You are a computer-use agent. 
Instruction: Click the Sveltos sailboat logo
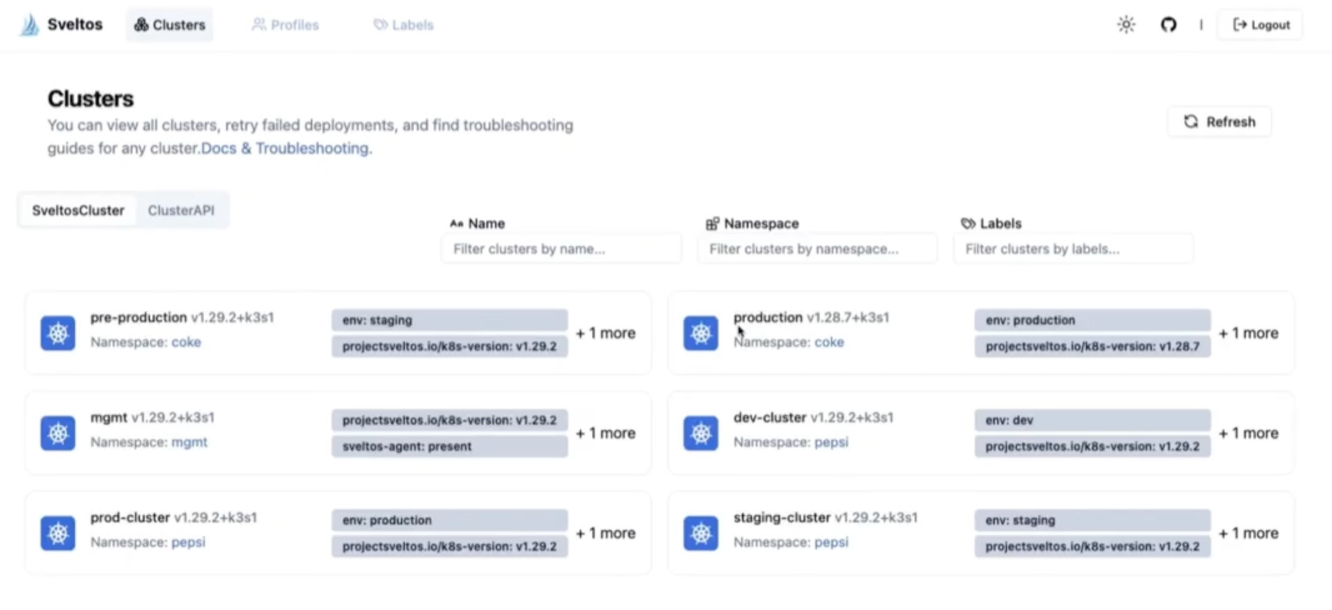click(x=29, y=25)
